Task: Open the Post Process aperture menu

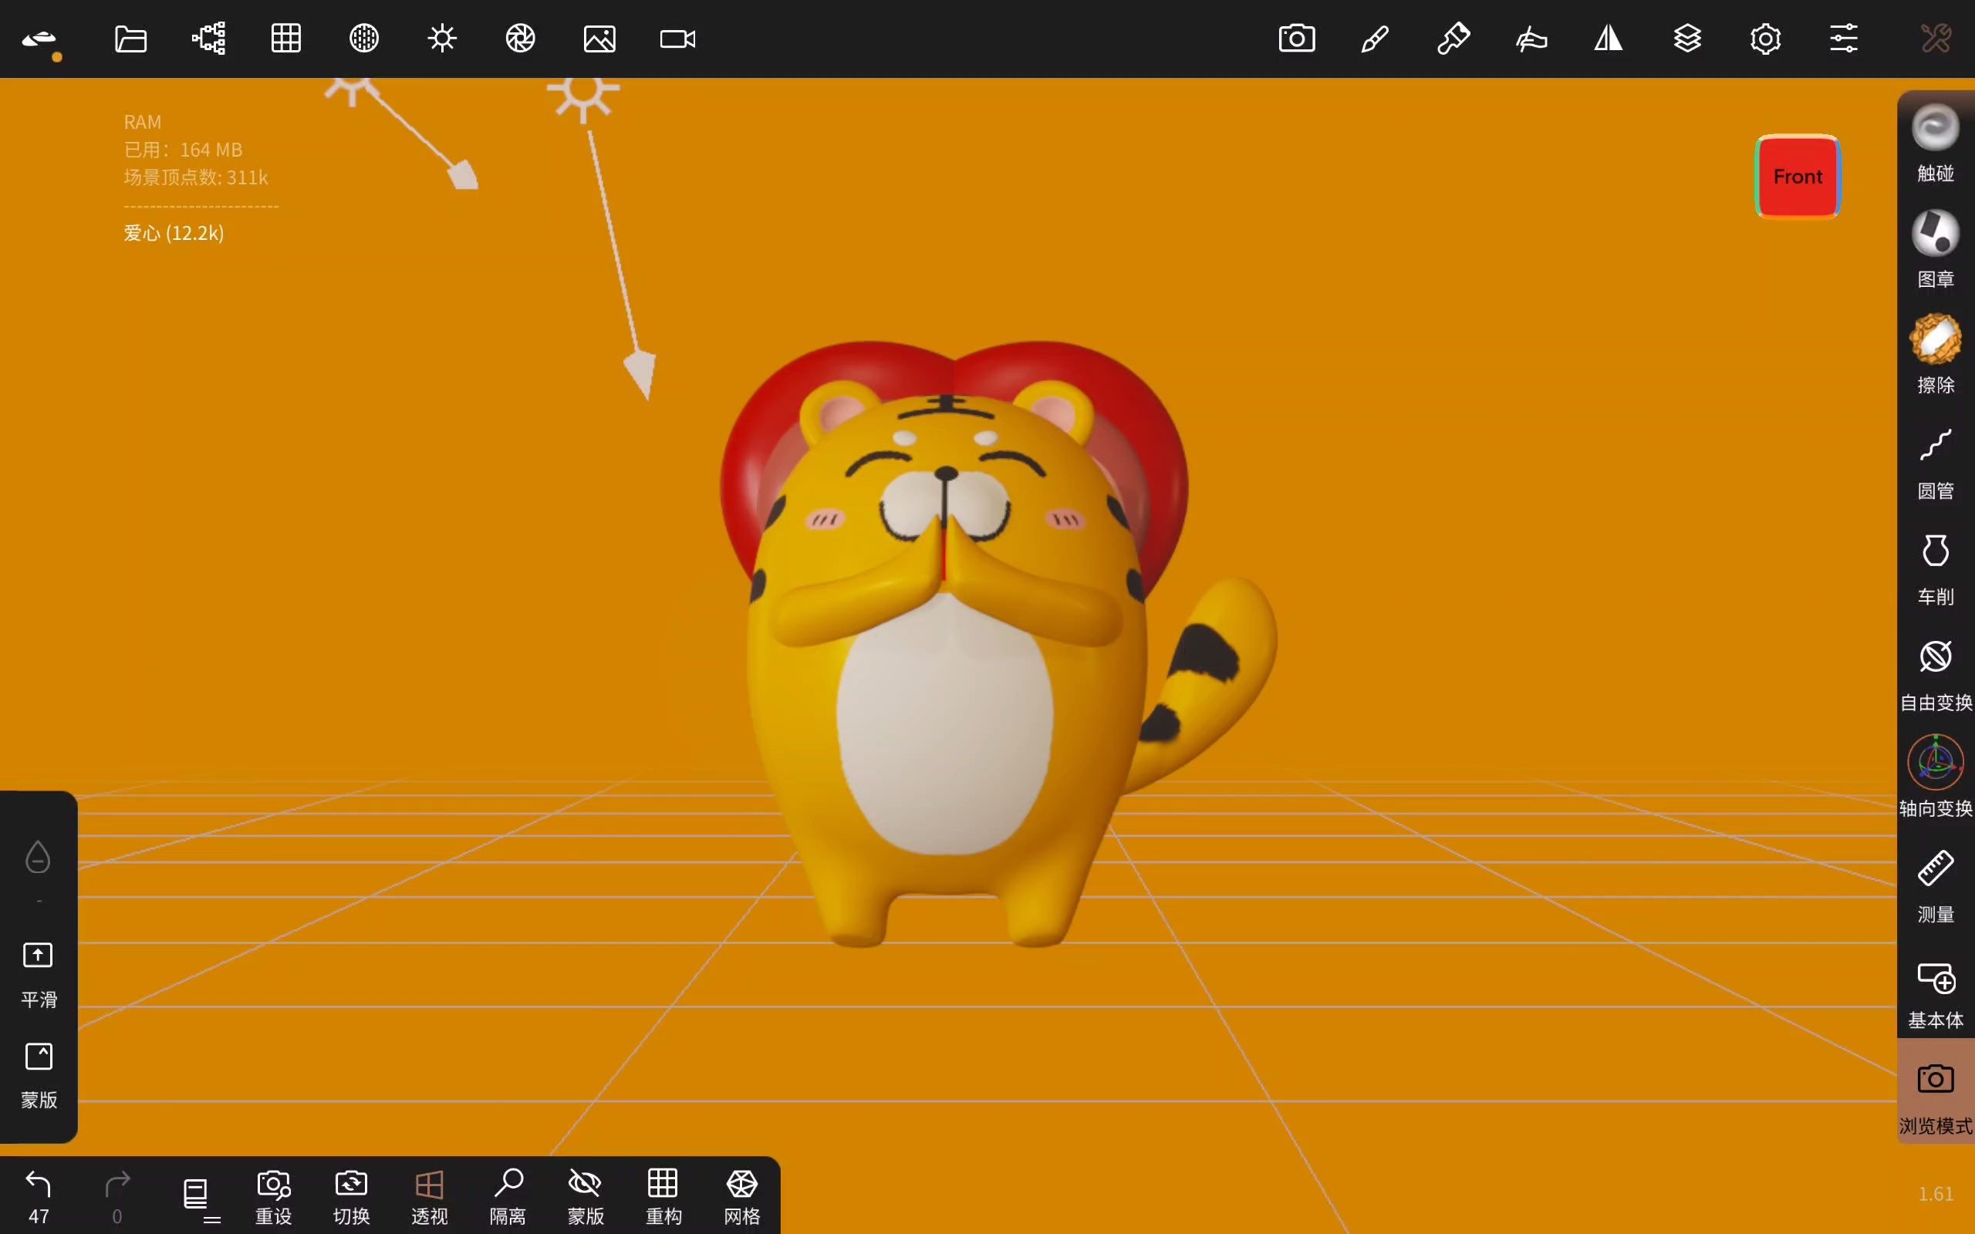Action: [521, 39]
